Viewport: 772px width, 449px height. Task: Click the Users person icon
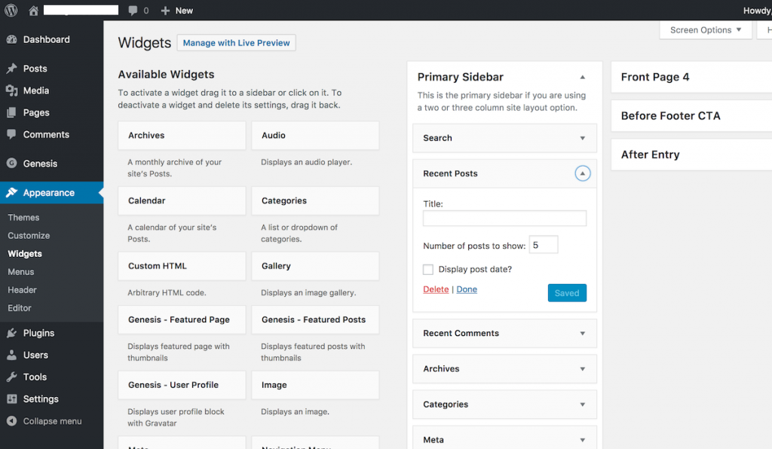tap(12, 355)
